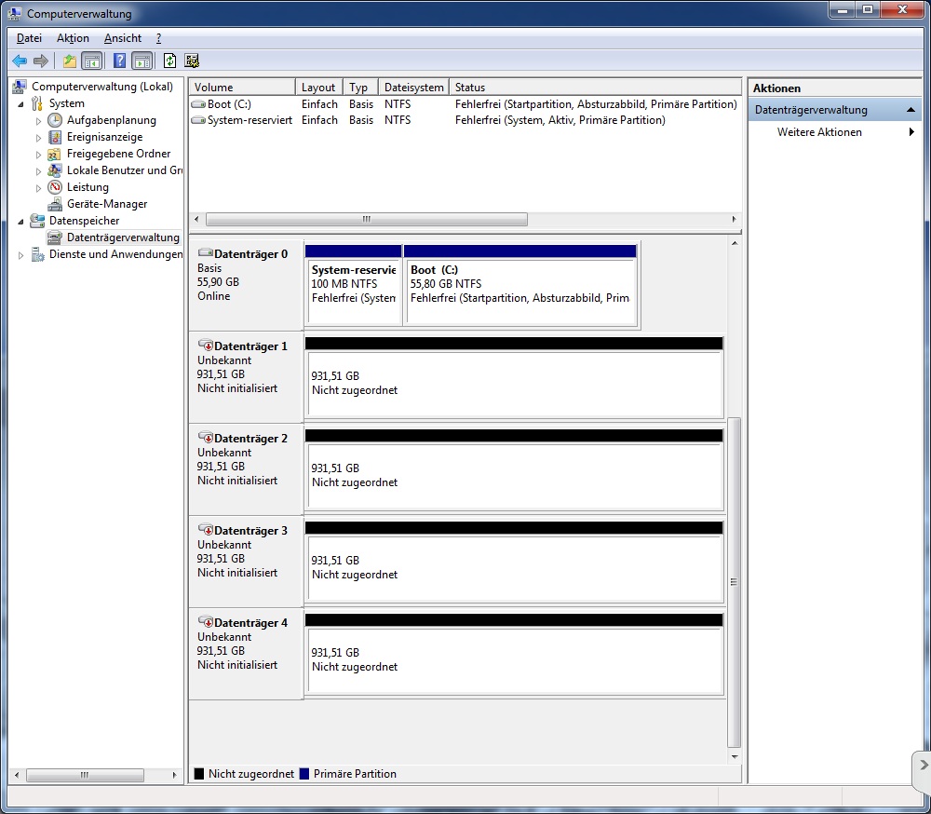Open the Datei menu
Viewport: 931px width, 814px height.
coord(29,38)
